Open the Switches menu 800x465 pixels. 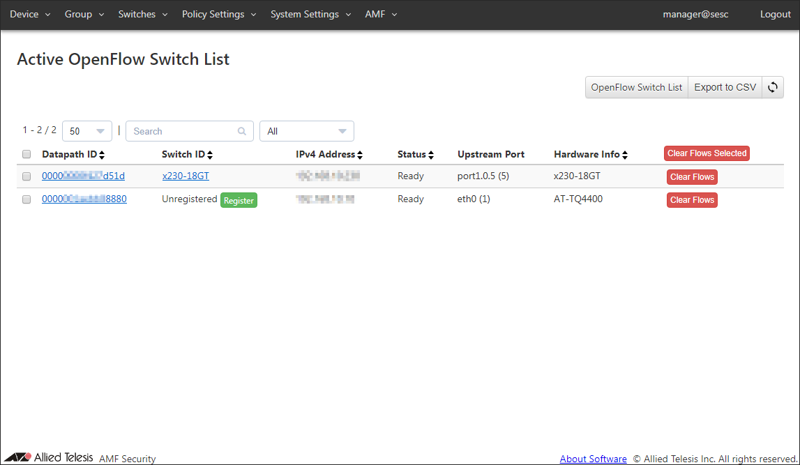pos(142,15)
